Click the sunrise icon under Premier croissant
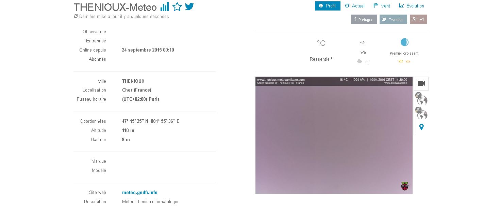Viewport: 500px width, 217px height. pos(401,61)
